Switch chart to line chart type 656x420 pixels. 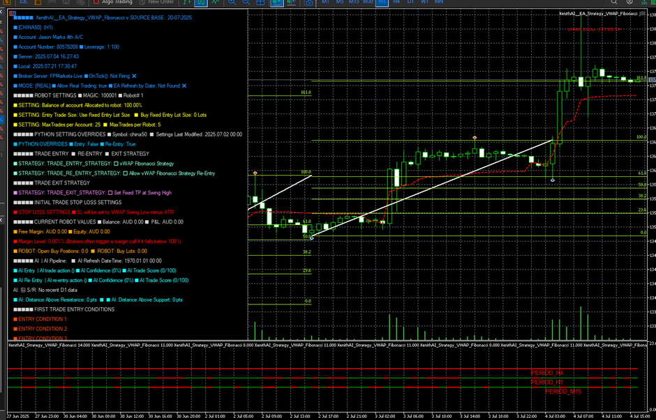(x=215, y=2)
